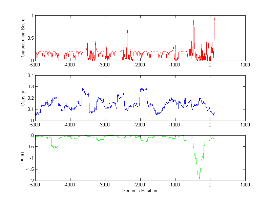
Task: Click the Density y-axis label
Action: click(x=23, y=98)
